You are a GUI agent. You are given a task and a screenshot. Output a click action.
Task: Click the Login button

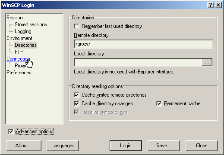click(126, 146)
